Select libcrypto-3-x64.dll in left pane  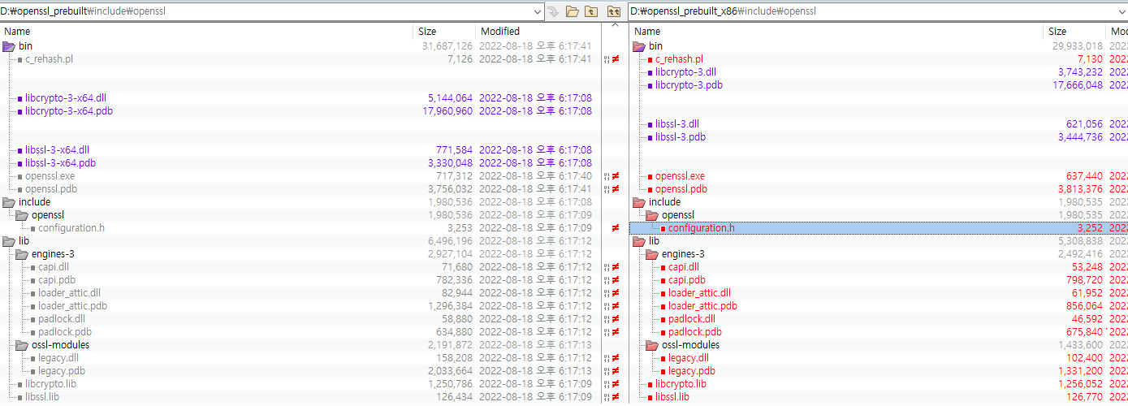tap(66, 98)
